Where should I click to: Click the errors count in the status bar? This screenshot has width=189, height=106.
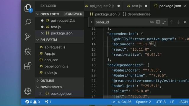coord(29,102)
